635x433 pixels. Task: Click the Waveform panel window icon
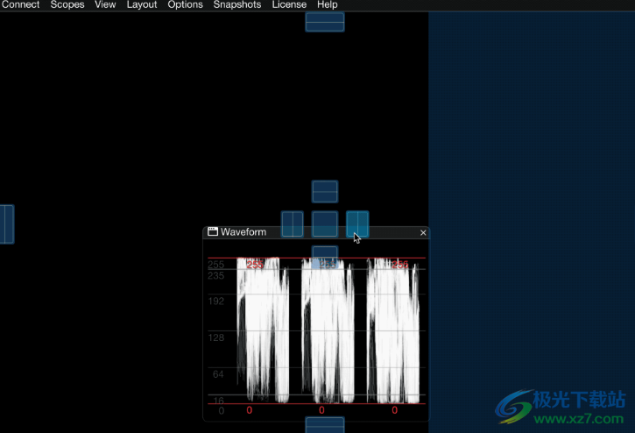[x=213, y=231]
